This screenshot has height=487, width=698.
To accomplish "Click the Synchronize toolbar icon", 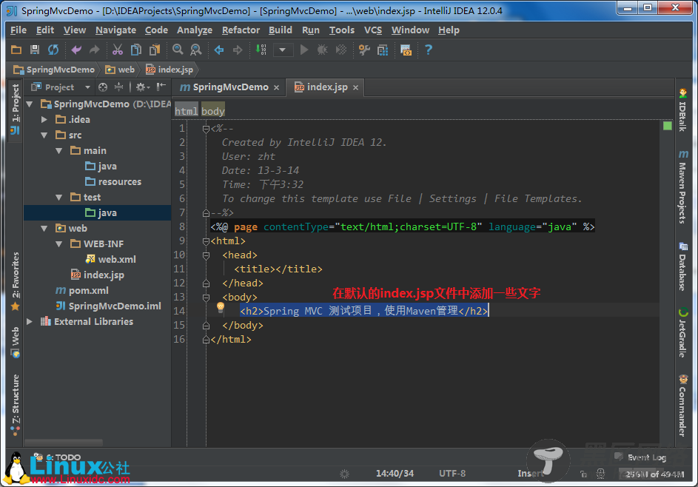I will click(53, 50).
